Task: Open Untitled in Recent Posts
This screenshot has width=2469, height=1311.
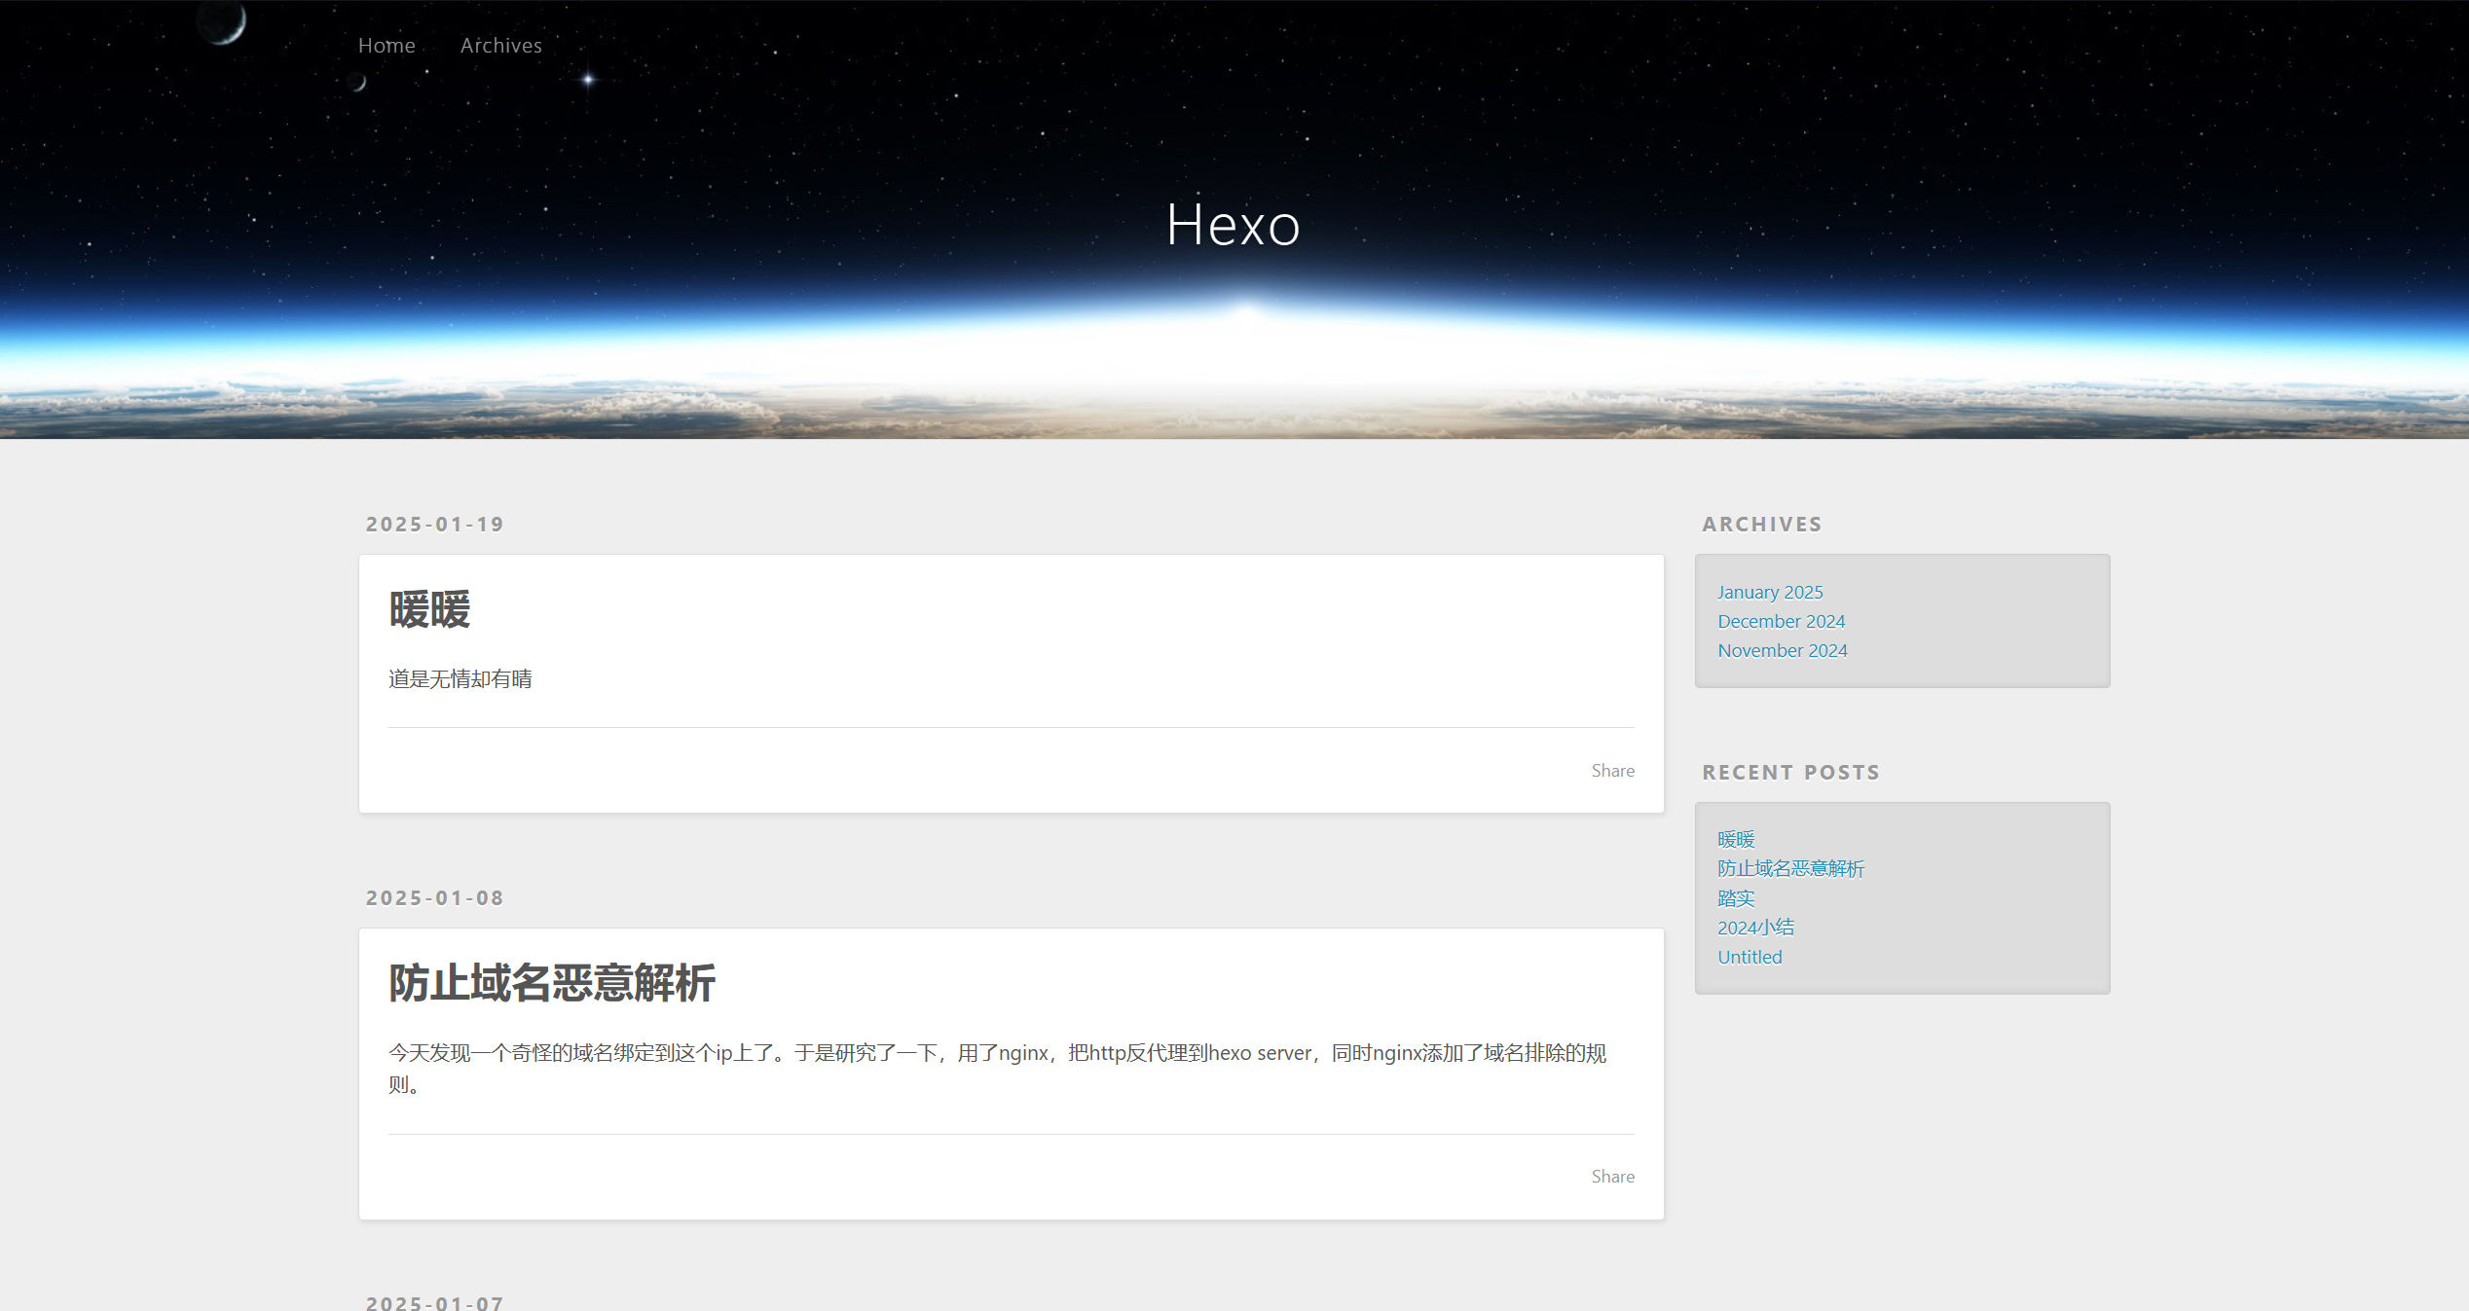Action: coord(1750,958)
